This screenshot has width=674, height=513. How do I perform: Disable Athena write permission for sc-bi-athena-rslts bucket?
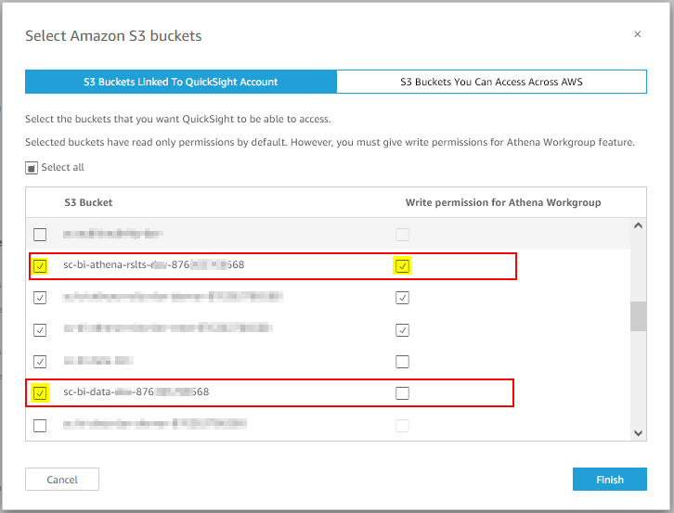[x=402, y=266]
